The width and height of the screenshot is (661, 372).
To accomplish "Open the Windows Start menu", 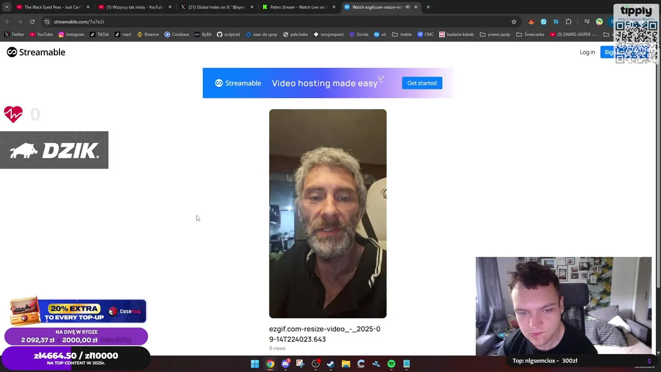I will 255,364.
